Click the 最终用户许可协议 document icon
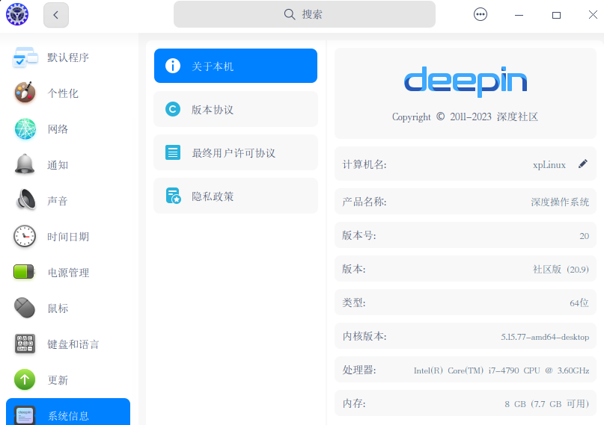The image size is (604, 425). 173,152
